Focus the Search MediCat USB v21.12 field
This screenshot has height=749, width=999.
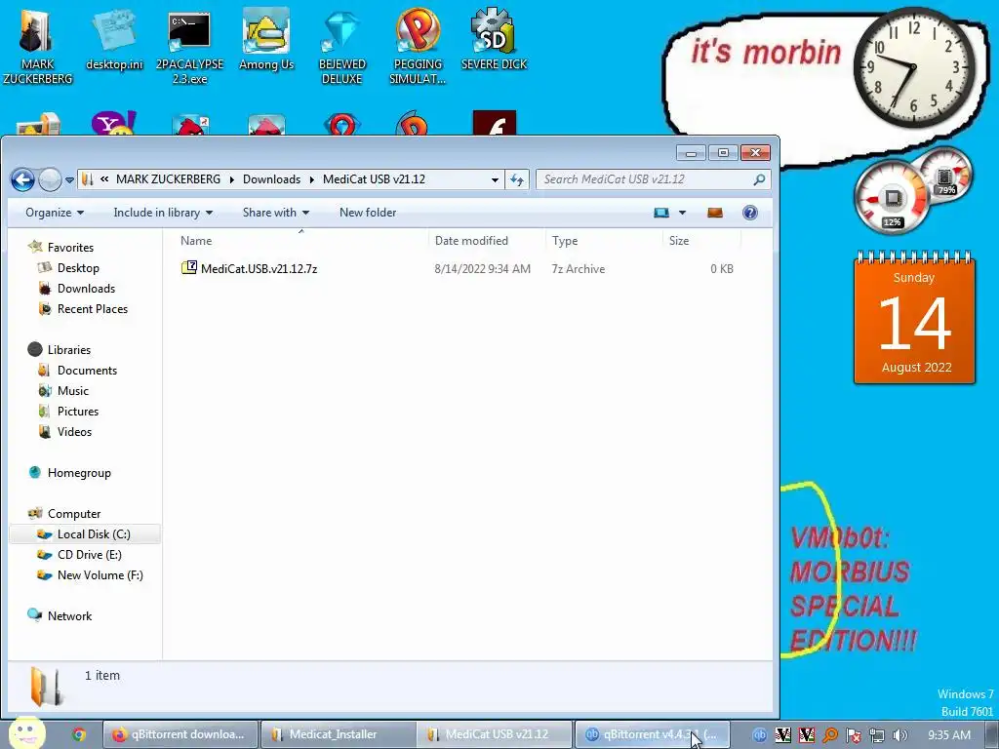pyautogui.click(x=653, y=179)
